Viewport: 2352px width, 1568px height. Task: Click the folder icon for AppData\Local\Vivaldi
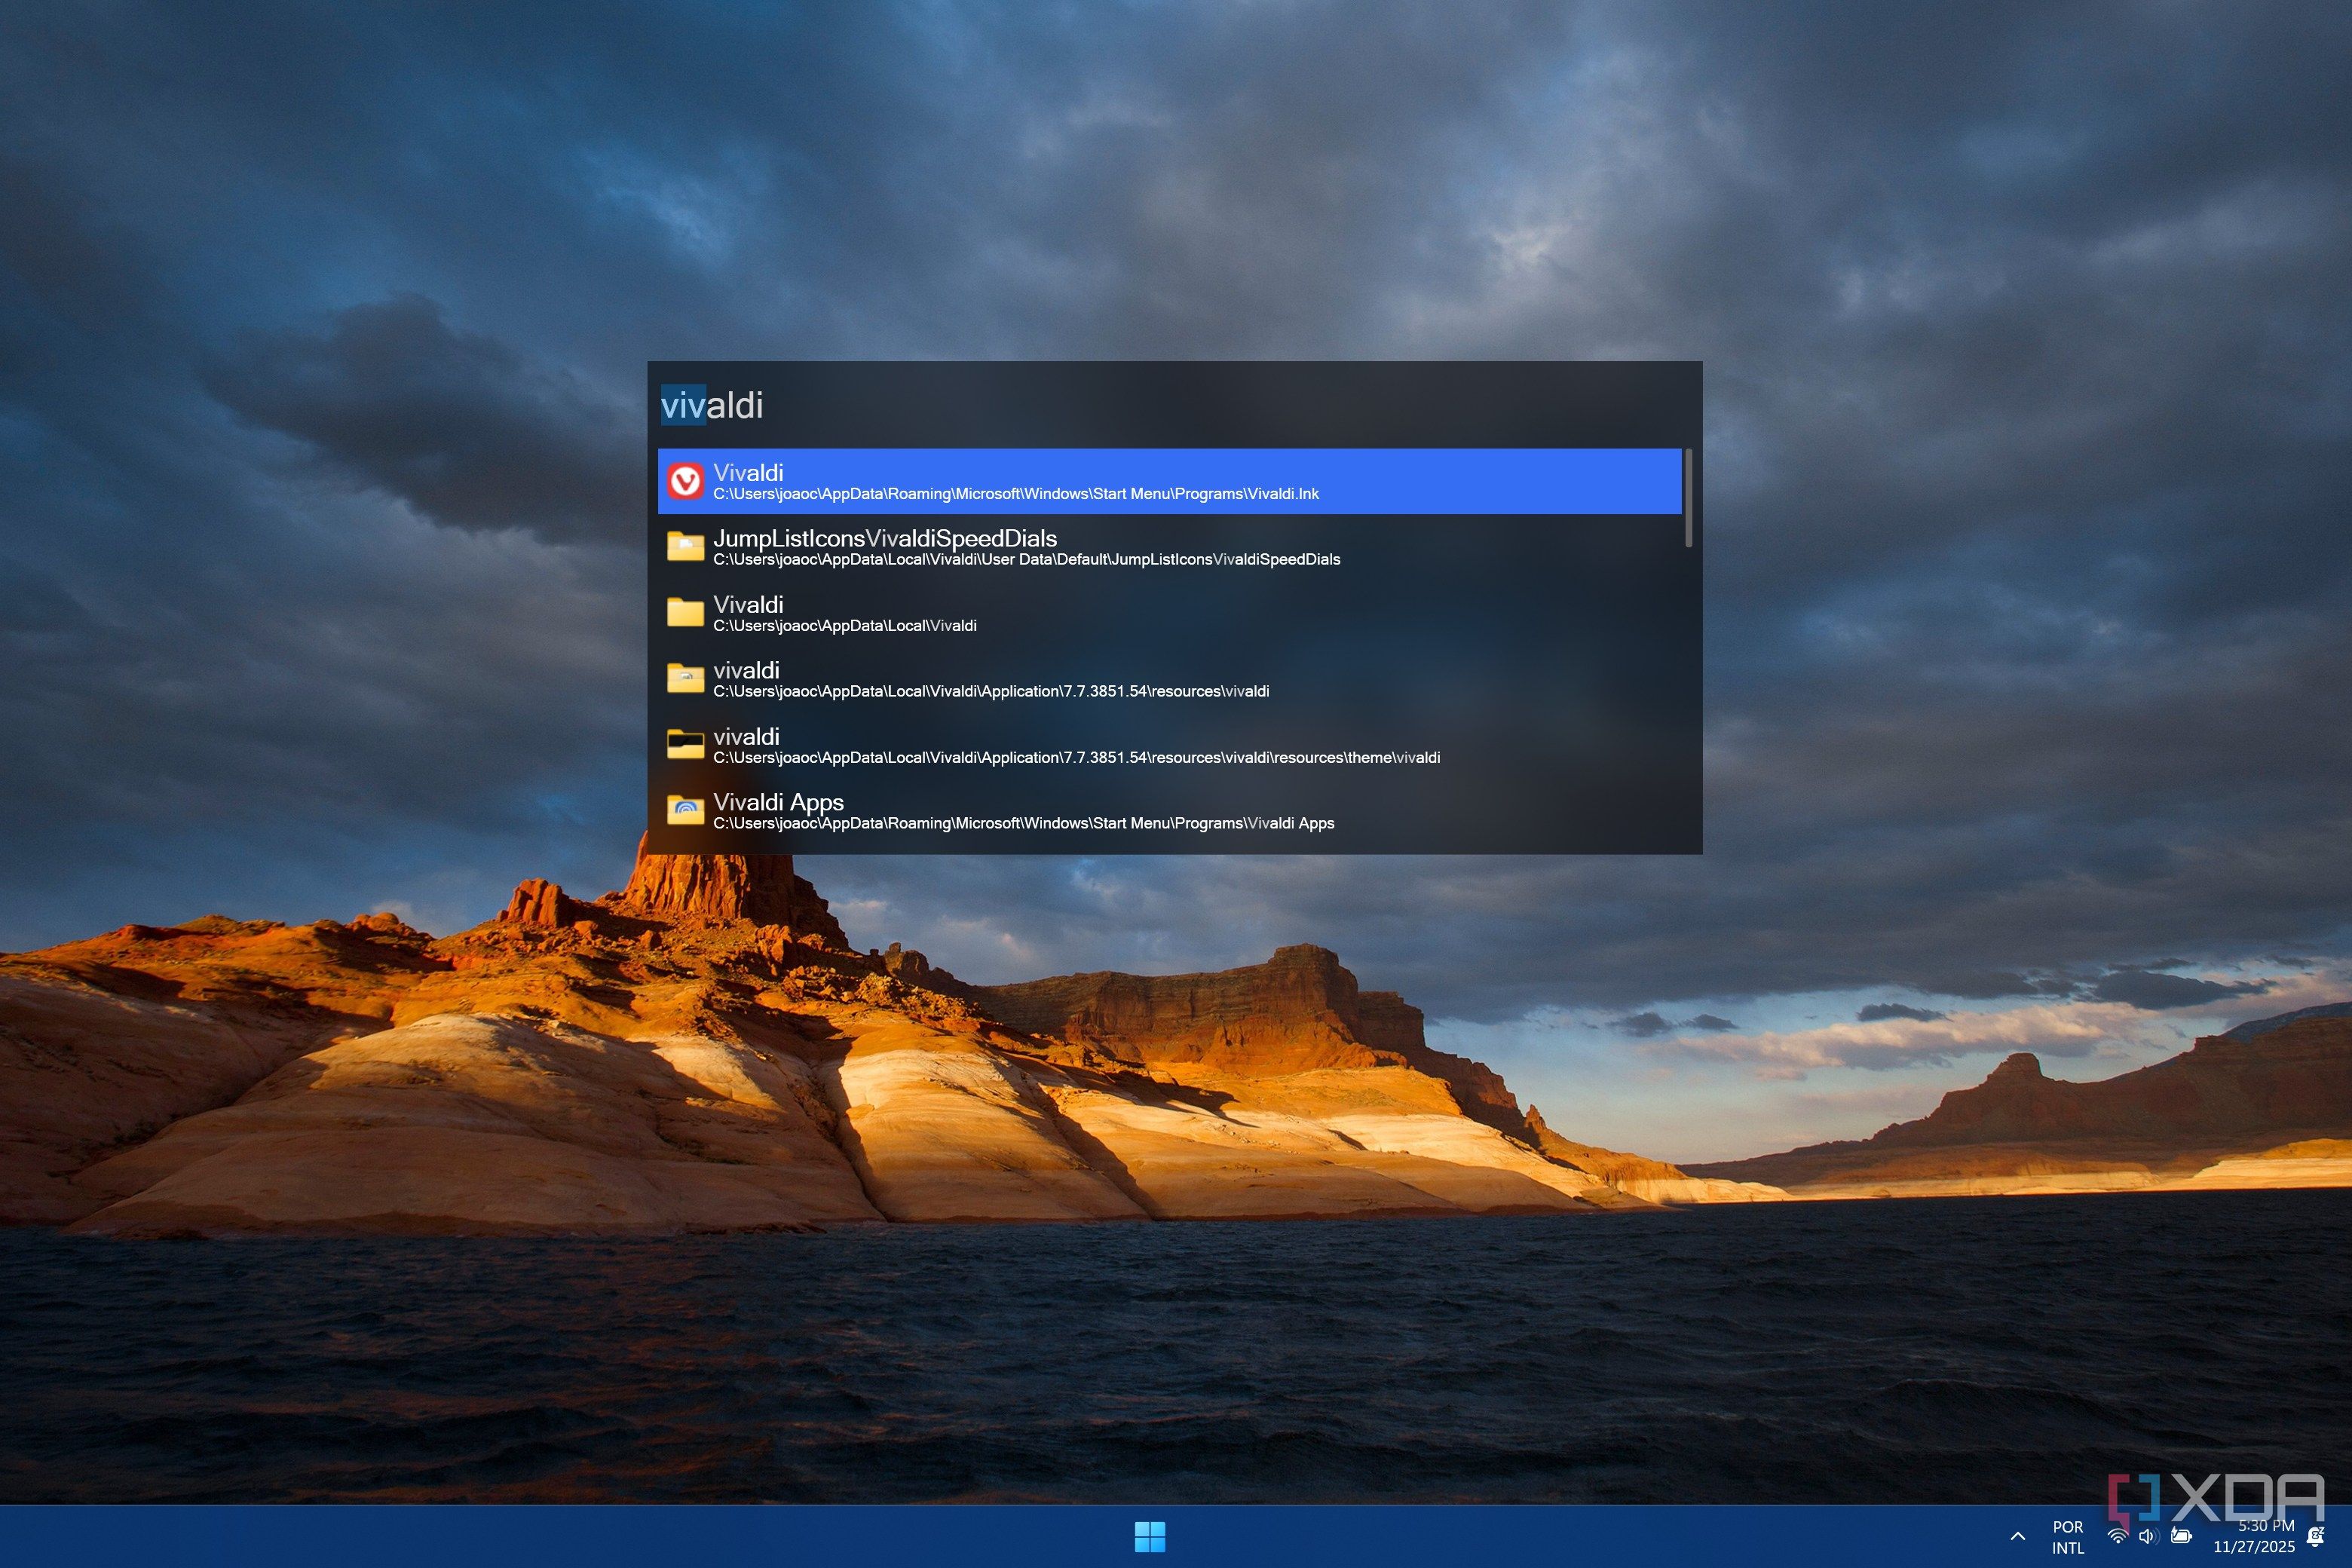coord(685,612)
